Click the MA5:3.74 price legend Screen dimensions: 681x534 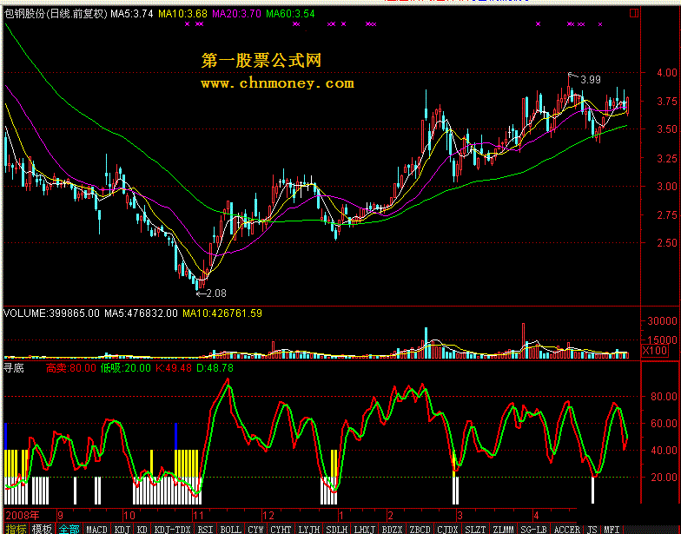pyautogui.click(x=132, y=14)
